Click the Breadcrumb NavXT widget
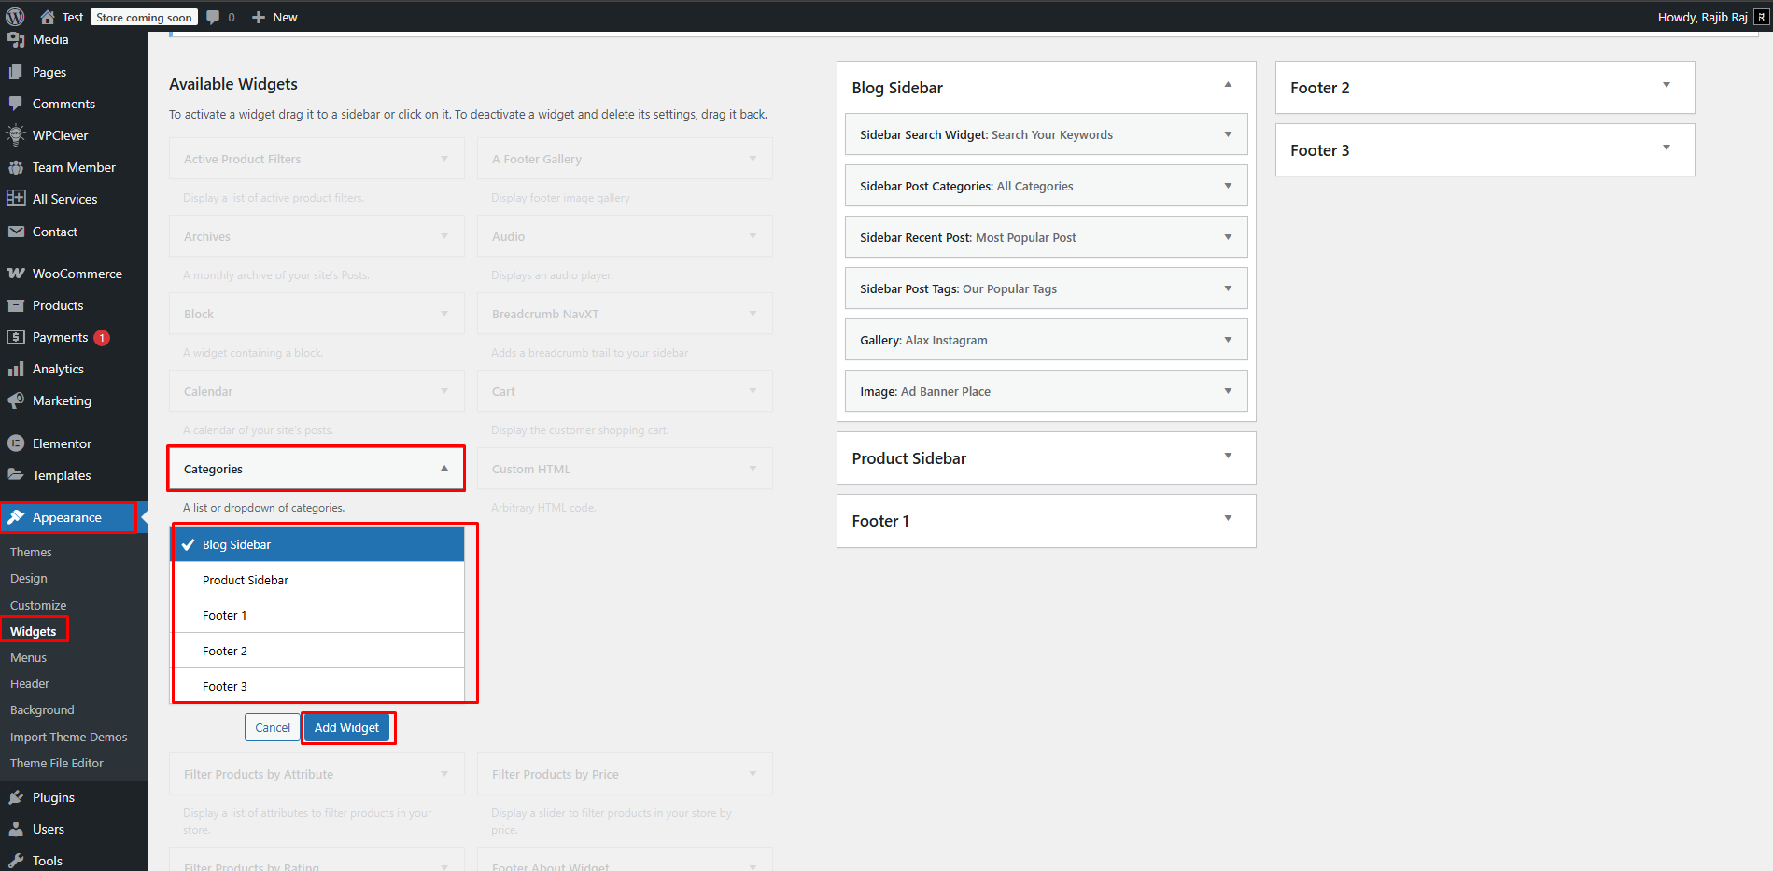 625,314
